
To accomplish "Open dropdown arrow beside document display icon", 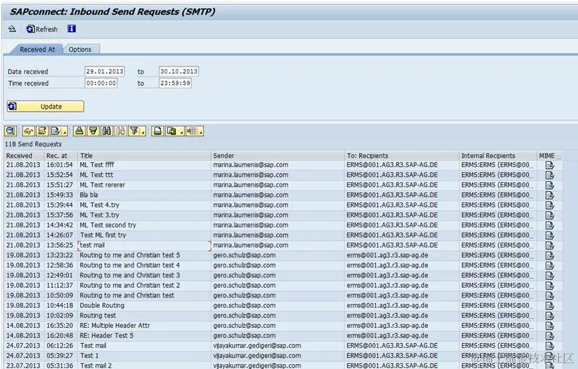I will (x=65, y=131).
